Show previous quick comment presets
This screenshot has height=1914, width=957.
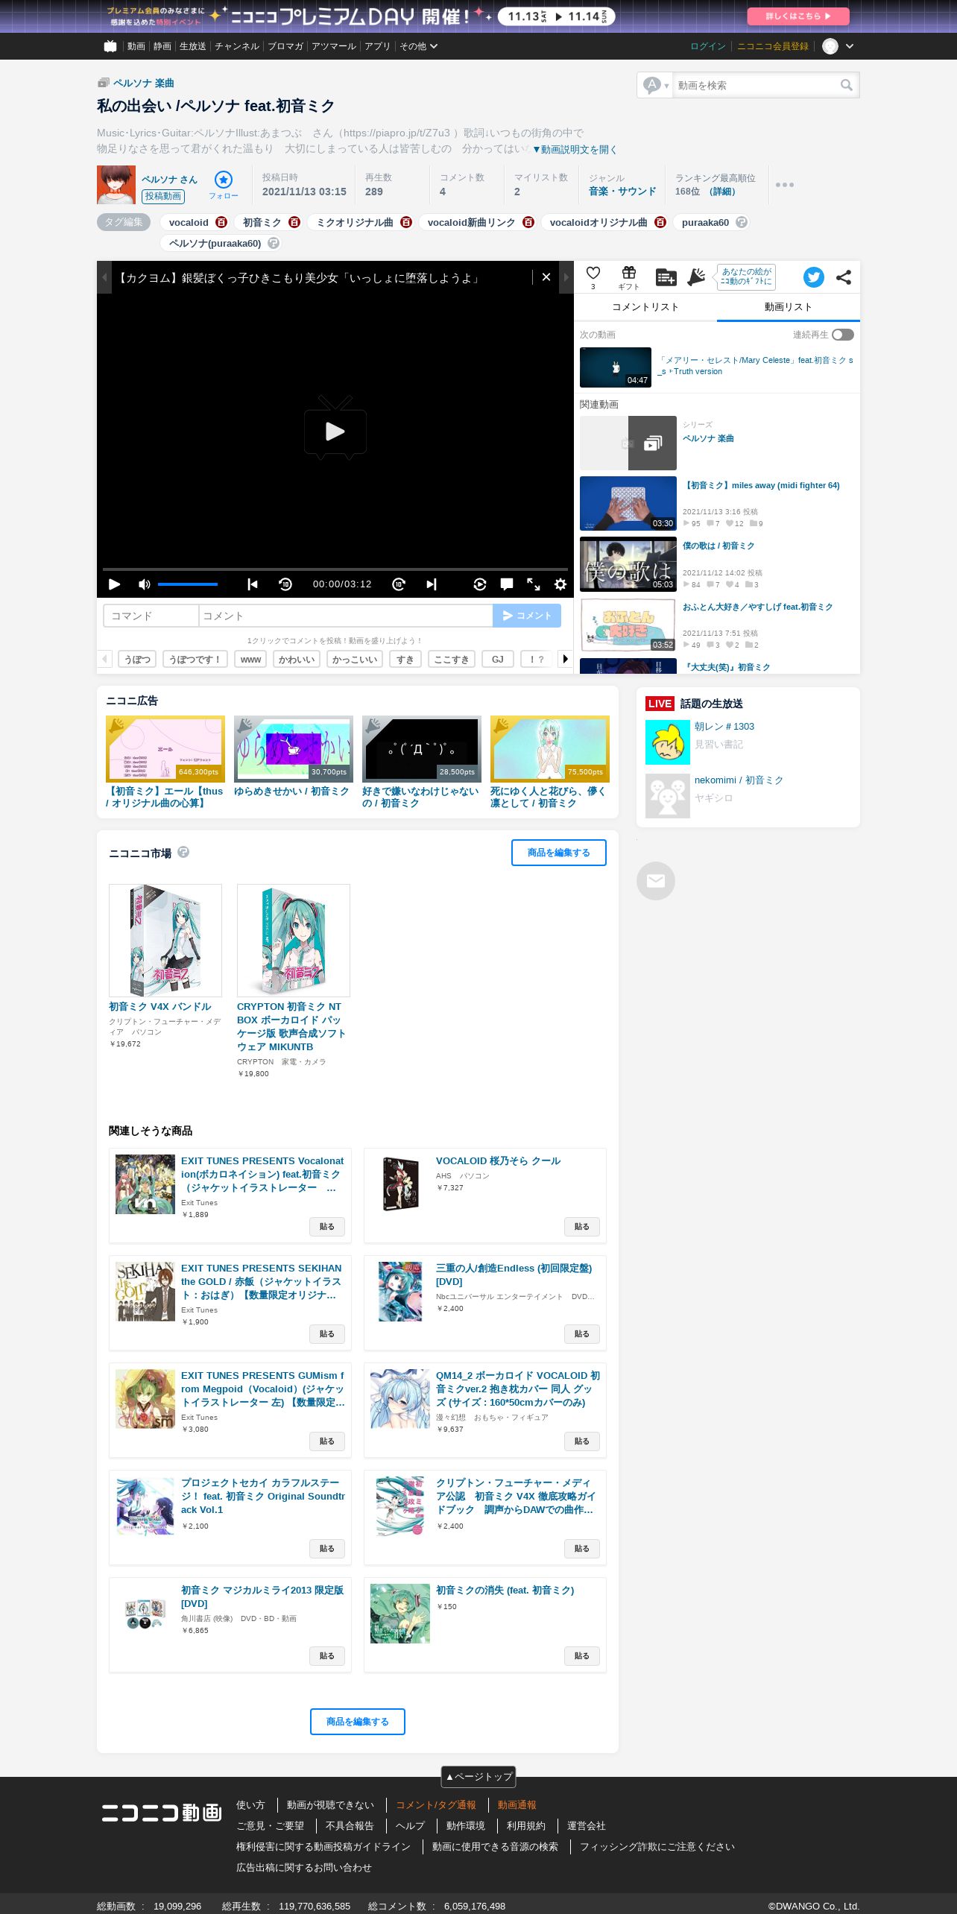104,659
